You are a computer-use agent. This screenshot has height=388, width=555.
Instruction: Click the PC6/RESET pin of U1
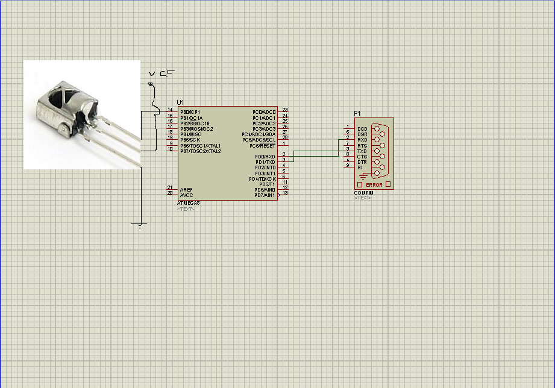coord(263,146)
